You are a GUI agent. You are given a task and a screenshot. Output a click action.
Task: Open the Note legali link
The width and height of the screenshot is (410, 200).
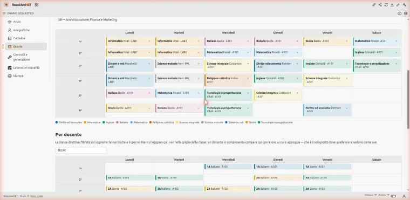click(x=37, y=196)
